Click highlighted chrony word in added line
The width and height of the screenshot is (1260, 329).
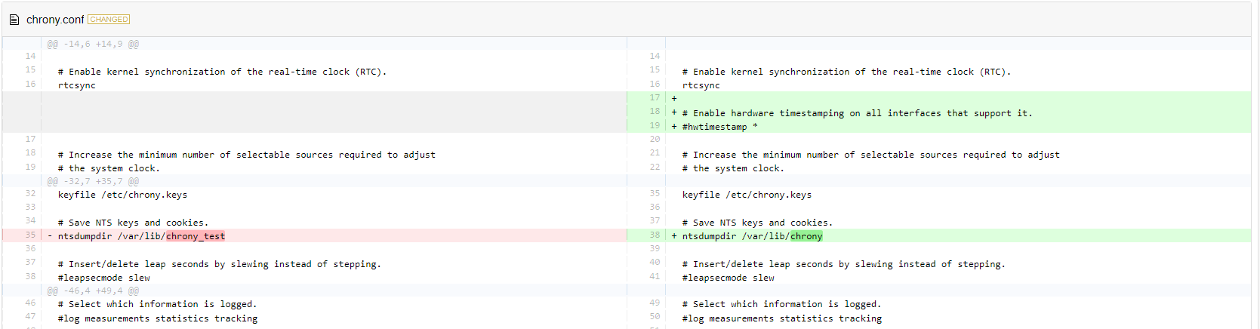806,236
